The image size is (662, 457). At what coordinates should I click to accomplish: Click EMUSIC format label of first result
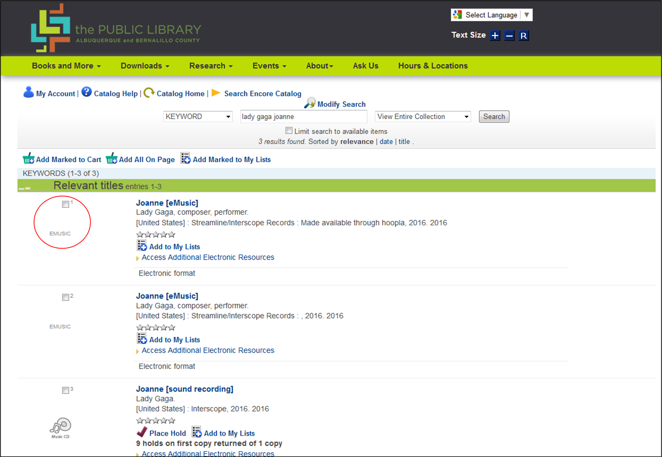click(x=60, y=233)
